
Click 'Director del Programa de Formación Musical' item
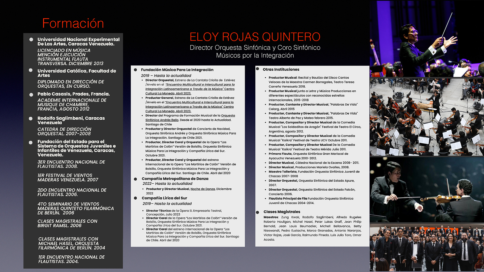pyautogui.click(x=190, y=120)
